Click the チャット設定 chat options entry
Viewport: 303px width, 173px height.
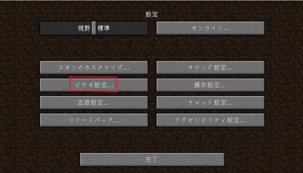211,102
